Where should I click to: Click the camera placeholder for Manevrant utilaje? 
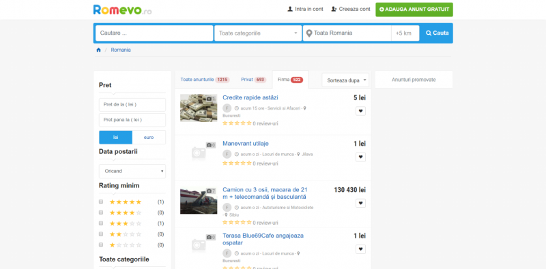[x=199, y=153]
